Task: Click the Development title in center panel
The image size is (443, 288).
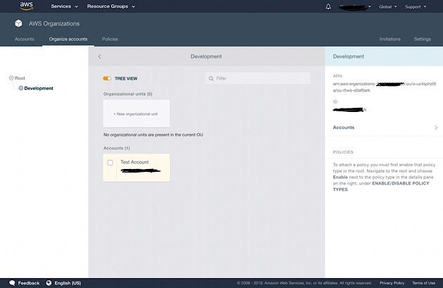Action: (x=206, y=56)
